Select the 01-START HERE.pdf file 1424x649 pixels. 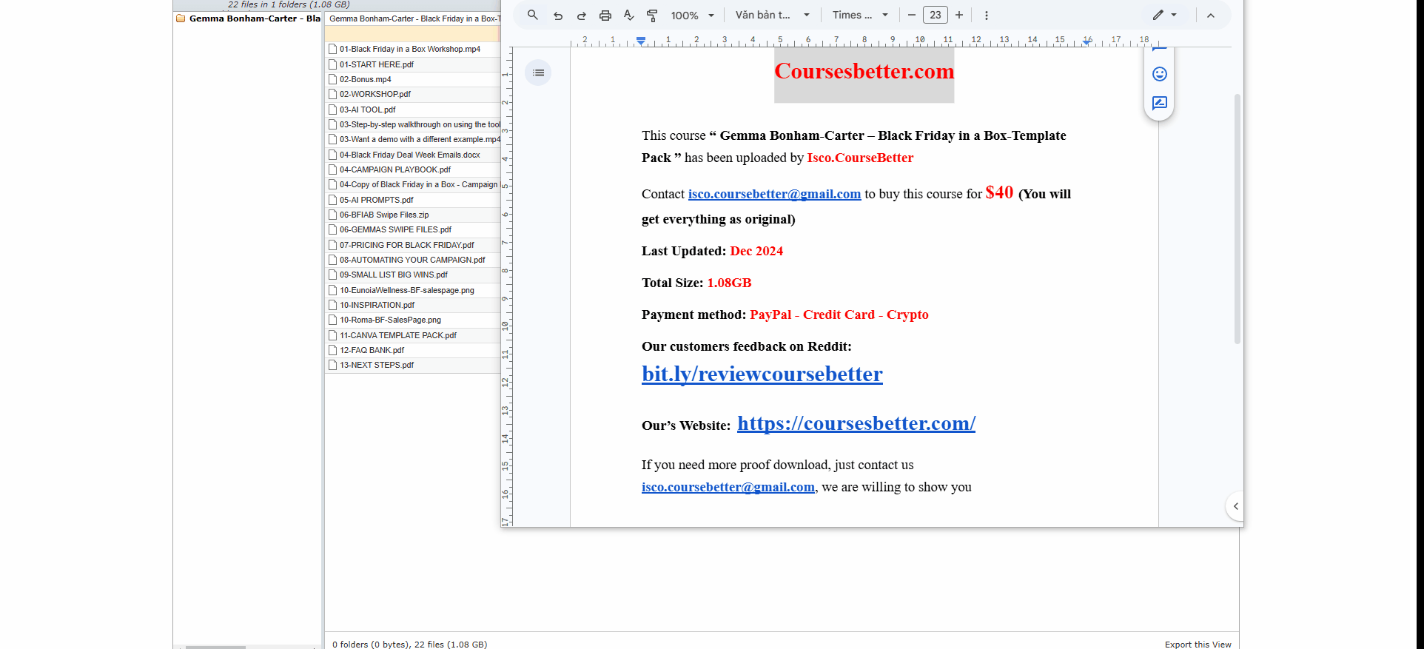tap(376, 64)
